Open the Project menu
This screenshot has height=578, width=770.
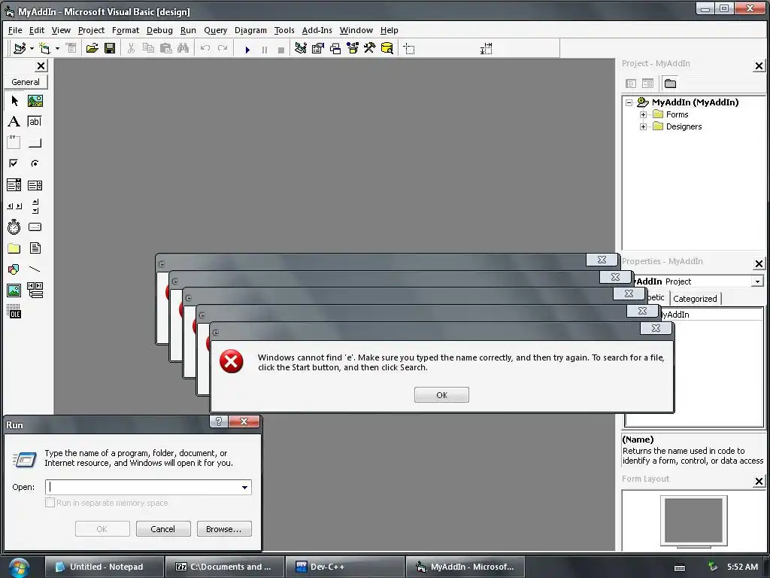coord(91,30)
